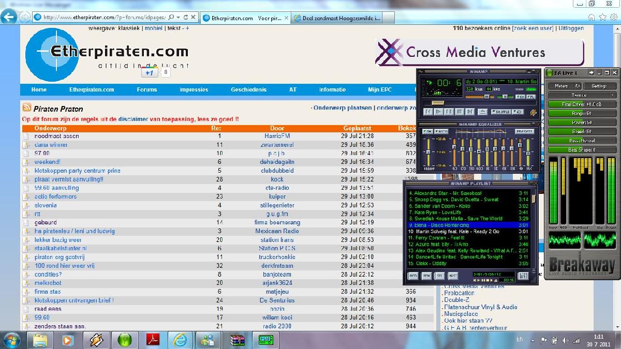Expand the Twente preset dropdown in Breakaway
Screen dimensions: 621x349
(613, 95)
